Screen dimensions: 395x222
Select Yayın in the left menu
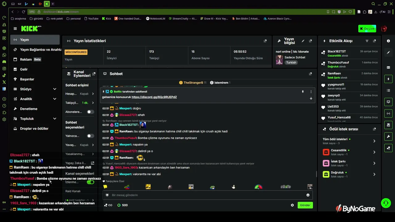(35, 40)
